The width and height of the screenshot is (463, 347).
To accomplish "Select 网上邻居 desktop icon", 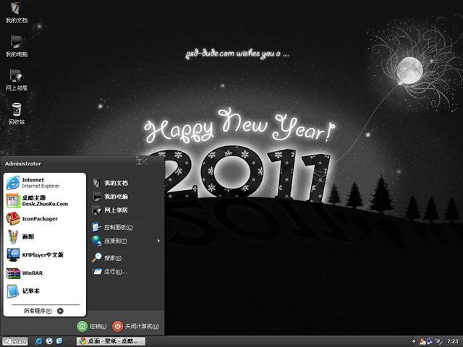I will coord(16,80).
